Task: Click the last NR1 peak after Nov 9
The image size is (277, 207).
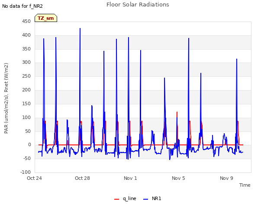Action: pos(237,60)
